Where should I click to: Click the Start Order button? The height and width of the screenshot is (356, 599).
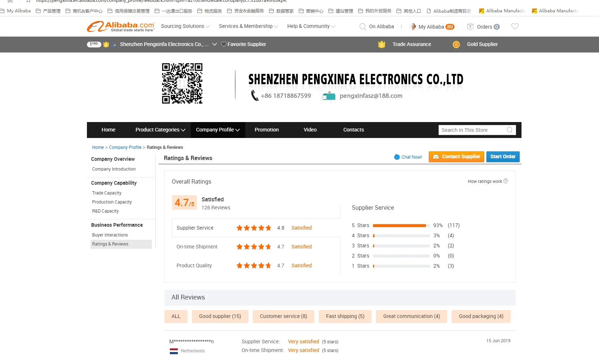(503, 157)
